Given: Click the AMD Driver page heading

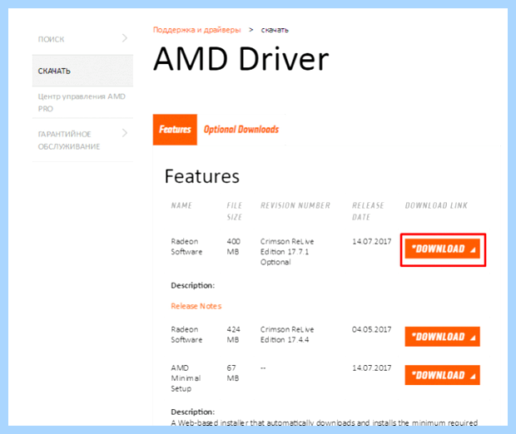Looking at the screenshot, I should pos(241,60).
